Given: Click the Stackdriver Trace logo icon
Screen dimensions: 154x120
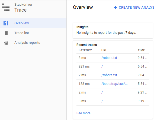Looking at the screenshot, I should coord(6,7).
